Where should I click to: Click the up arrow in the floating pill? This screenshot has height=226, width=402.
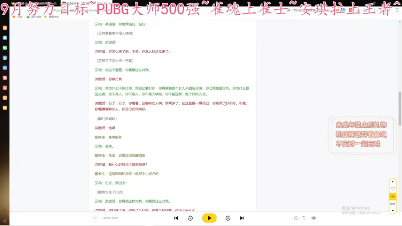[x=393, y=182]
